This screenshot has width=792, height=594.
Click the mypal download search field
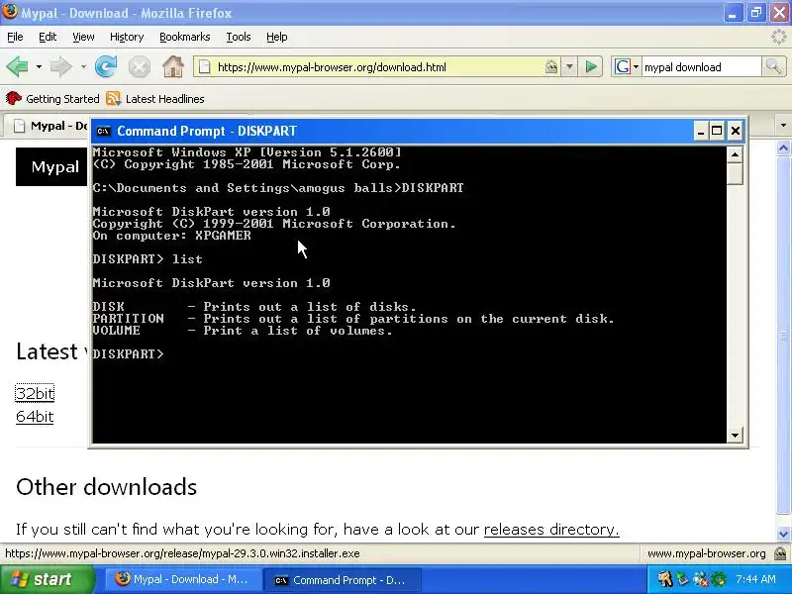tap(702, 66)
